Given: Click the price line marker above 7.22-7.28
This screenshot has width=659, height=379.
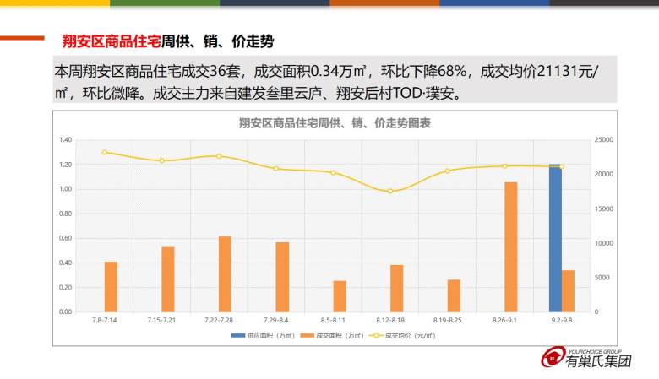Looking at the screenshot, I should tap(219, 156).
